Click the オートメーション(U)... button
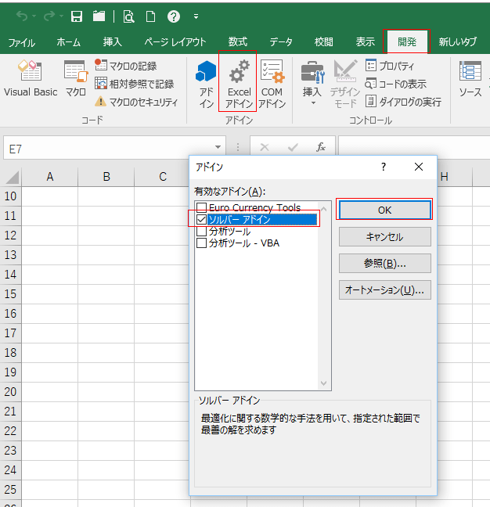 [x=384, y=289]
